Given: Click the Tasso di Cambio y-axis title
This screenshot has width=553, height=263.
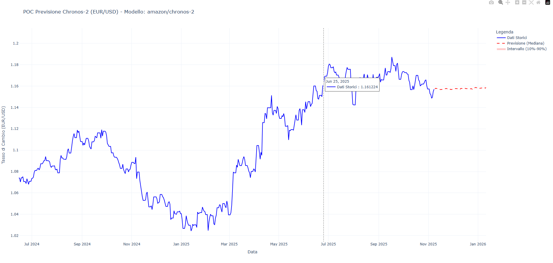Looking at the screenshot, I should coord(4,135).
